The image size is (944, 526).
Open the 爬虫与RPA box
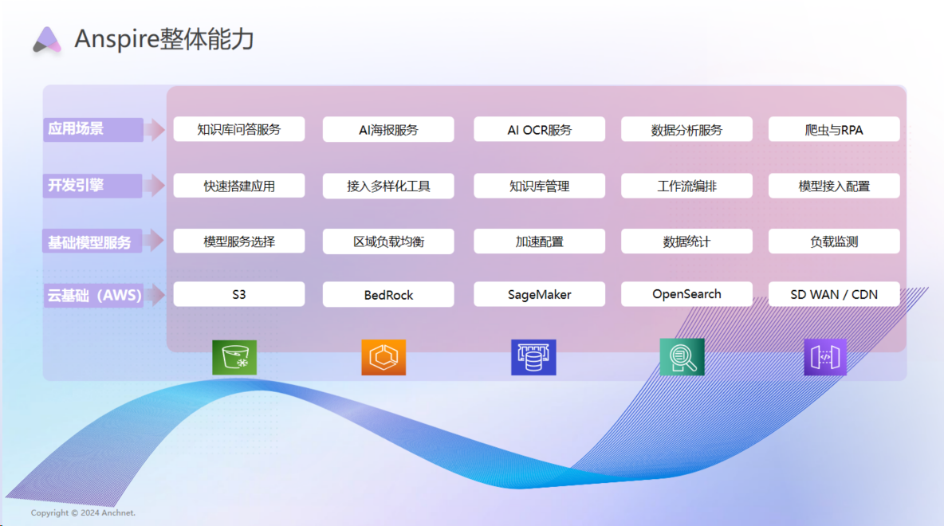click(834, 129)
